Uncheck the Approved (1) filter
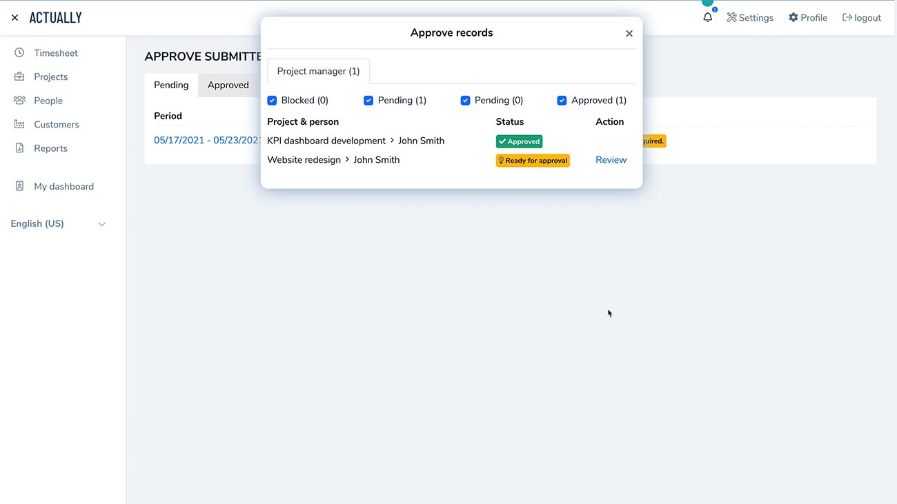Viewport: 897px width, 504px height. [562, 101]
